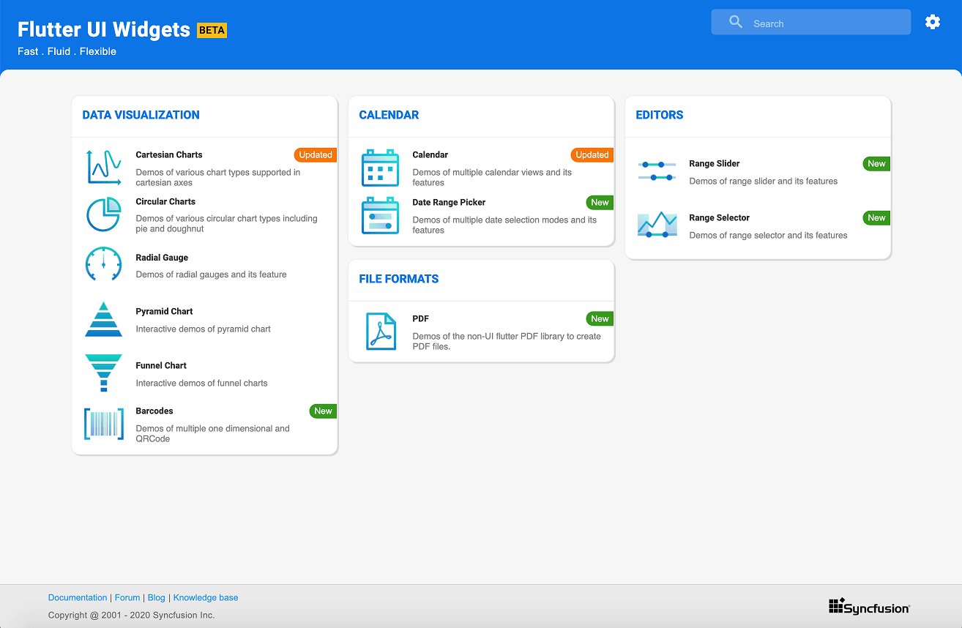Click the Flutter UI Widgets title
The image size is (962, 628).
[104, 29]
